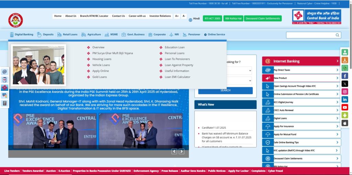
Task: Click the Android app download icon
Action: click(345, 115)
